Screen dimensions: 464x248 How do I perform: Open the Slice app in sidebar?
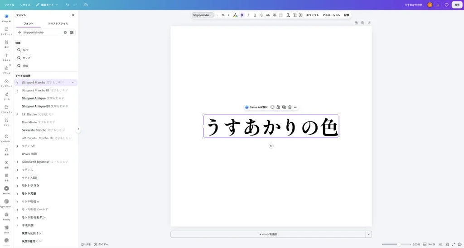click(6, 229)
